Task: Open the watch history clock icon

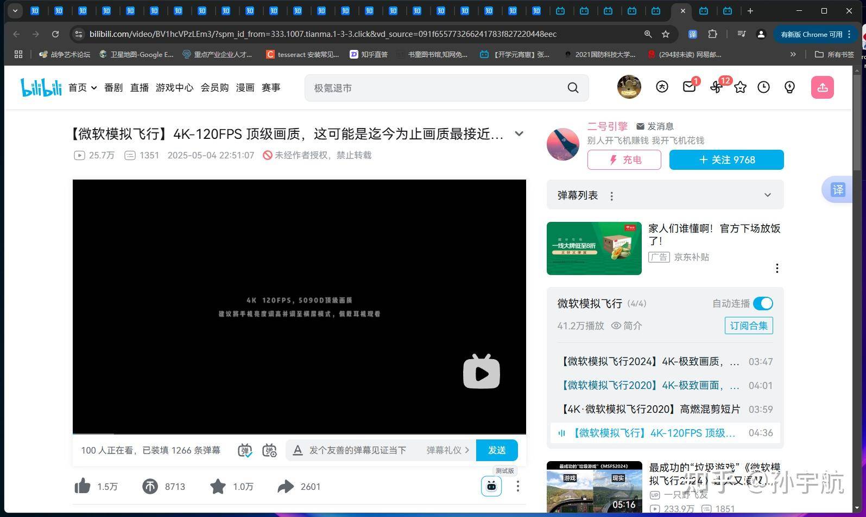Action: coord(764,87)
